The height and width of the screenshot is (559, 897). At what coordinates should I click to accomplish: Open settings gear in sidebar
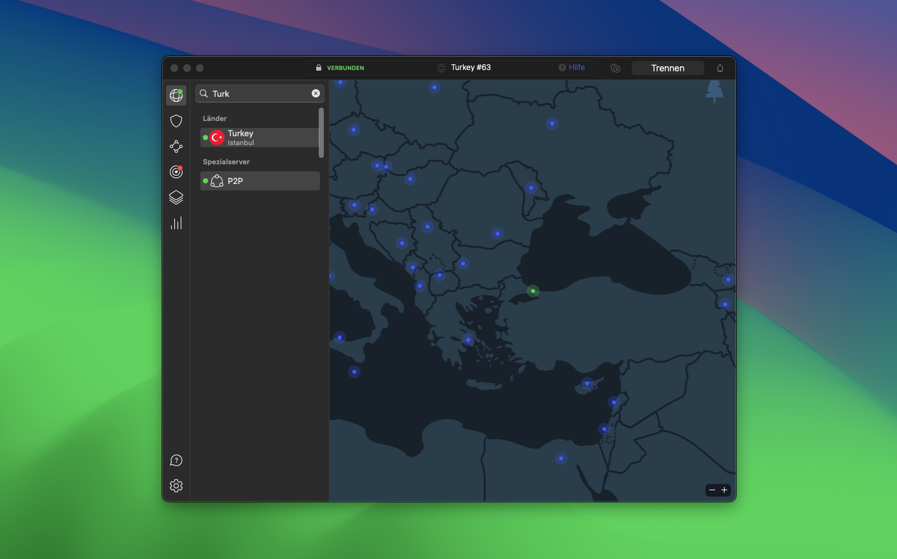pyautogui.click(x=176, y=486)
